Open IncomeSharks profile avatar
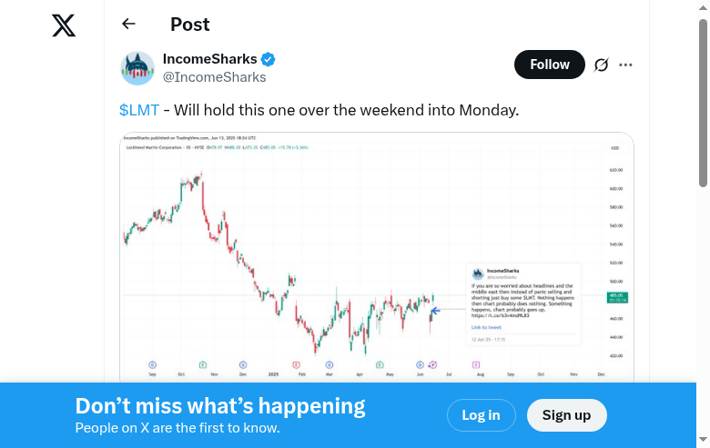This screenshot has width=710, height=448. 137,68
